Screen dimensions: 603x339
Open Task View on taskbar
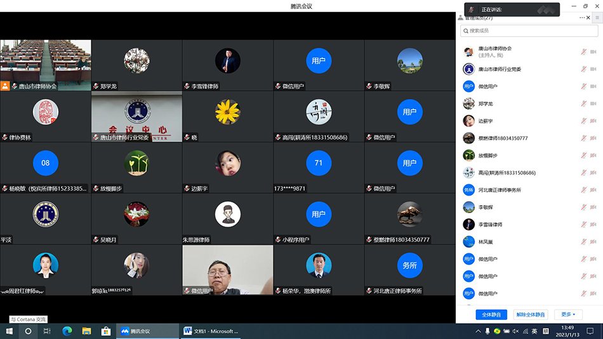point(47,331)
